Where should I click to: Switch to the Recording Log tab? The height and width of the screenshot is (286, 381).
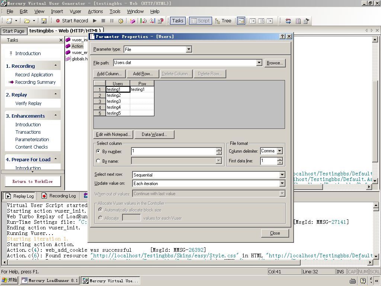(59, 196)
